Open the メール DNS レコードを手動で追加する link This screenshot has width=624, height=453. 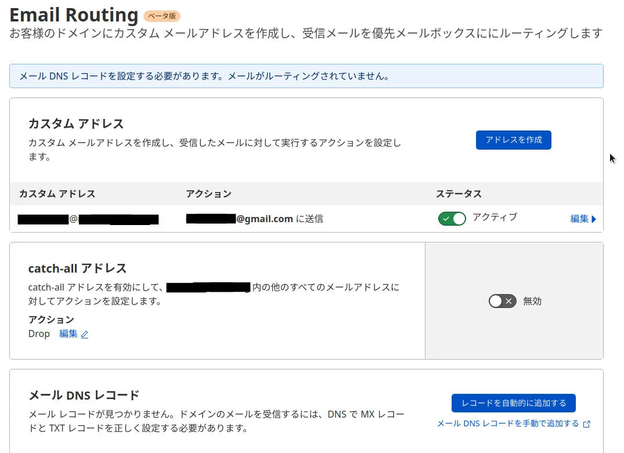pos(508,423)
